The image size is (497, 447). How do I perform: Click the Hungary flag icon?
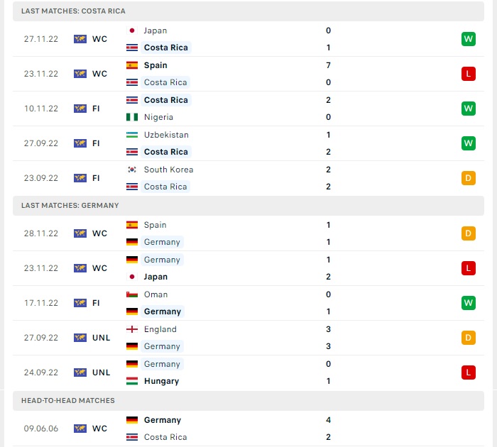pyautogui.click(x=132, y=381)
